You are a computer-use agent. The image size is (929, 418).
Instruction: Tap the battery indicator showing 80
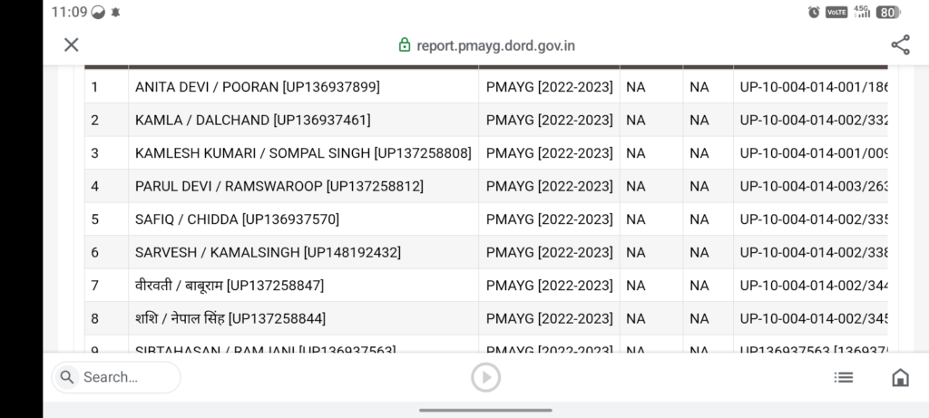click(x=888, y=12)
